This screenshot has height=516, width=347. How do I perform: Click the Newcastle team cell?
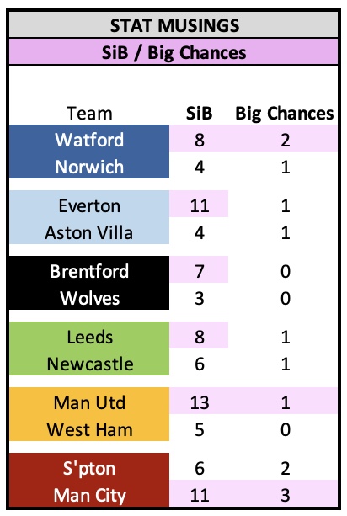(89, 362)
